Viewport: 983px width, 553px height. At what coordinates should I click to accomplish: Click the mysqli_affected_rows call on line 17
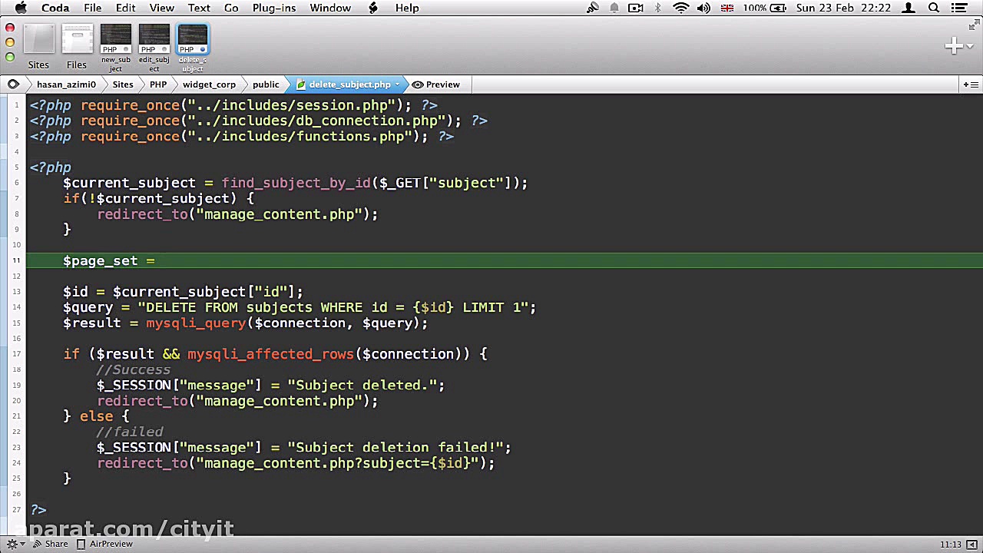click(270, 354)
